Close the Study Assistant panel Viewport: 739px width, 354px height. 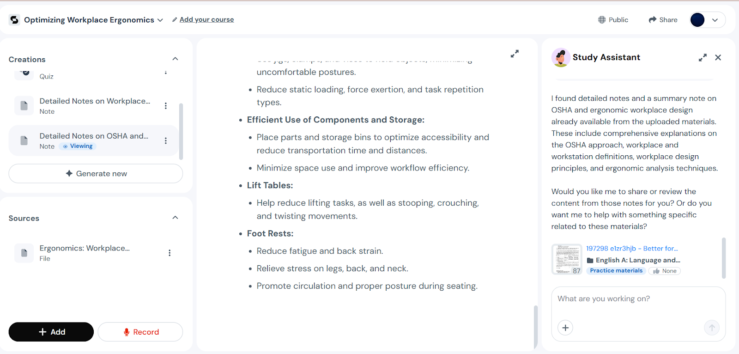click(718, 58)
